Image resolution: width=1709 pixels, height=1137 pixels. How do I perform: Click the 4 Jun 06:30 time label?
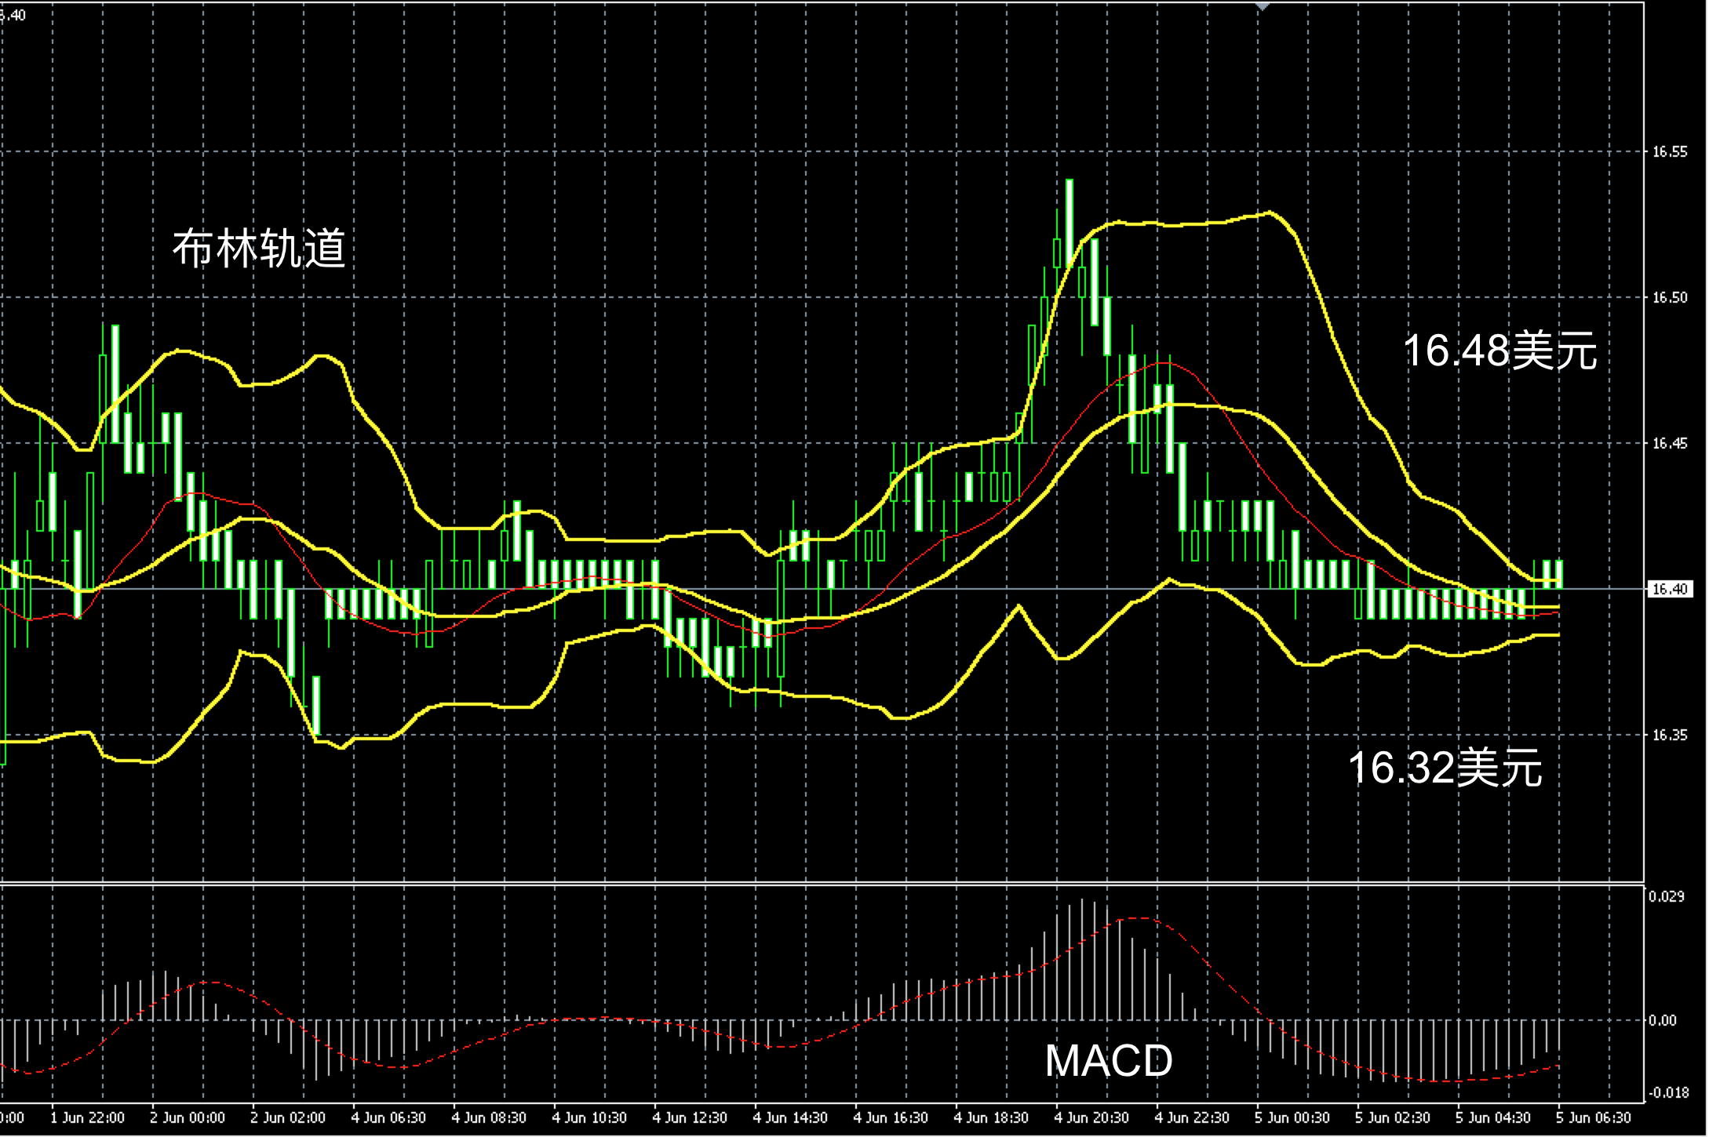[388, 1117]
